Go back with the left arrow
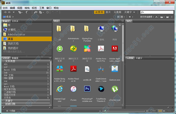This screenshot has width=176, height=114. tap(5, 12)
